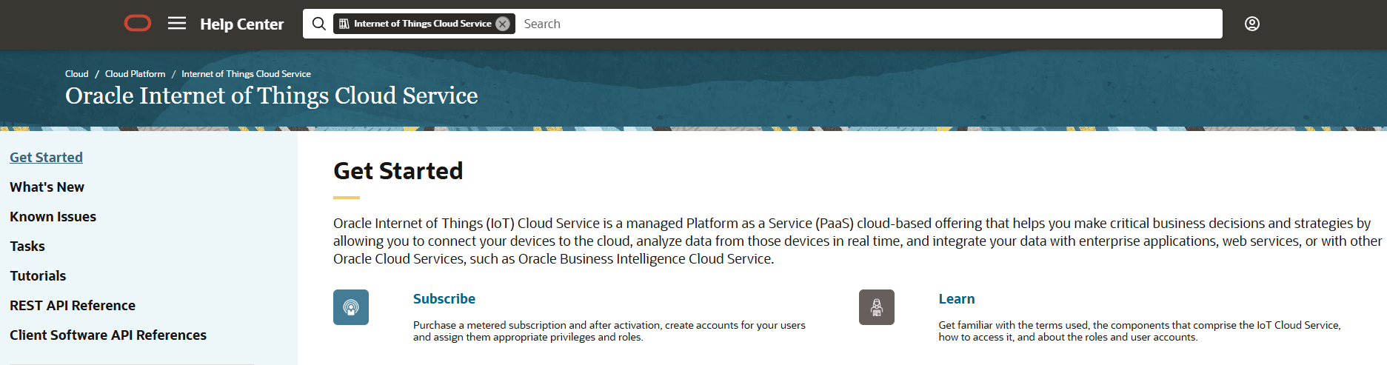The image size is (1387, 365).
Task: Click the Oracle Internet of Things Cloud Service title
Action: (272, 96)
